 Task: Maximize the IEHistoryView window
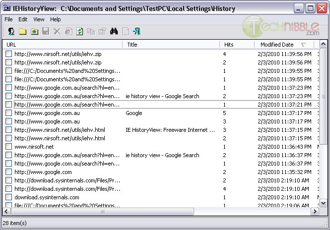(x=310, y=8)
